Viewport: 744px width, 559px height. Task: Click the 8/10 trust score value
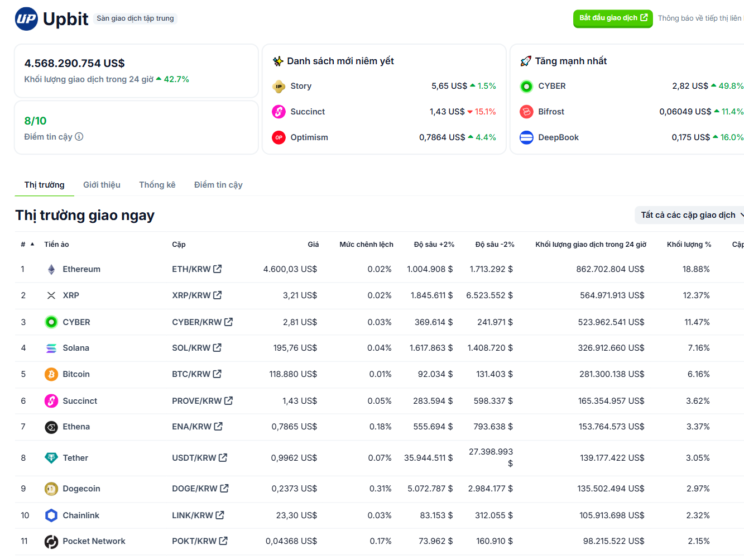click(35, 121)
